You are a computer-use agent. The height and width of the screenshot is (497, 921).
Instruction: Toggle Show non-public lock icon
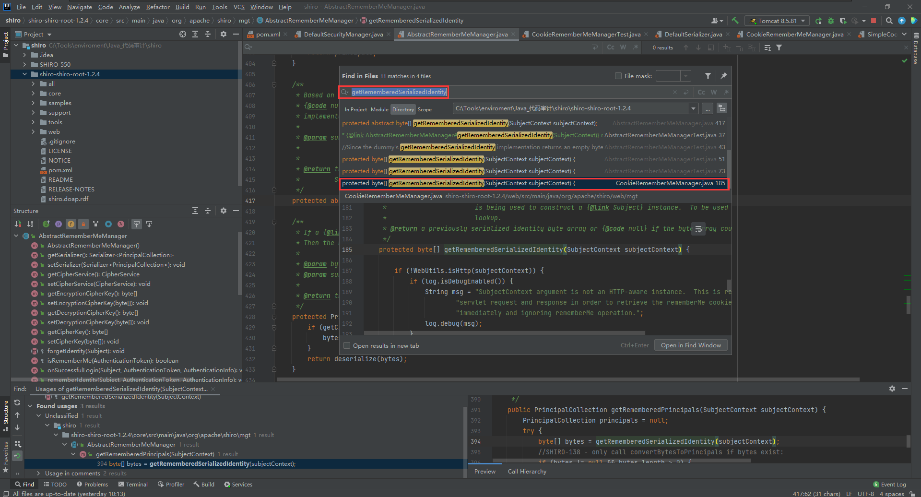click(83, 224)
